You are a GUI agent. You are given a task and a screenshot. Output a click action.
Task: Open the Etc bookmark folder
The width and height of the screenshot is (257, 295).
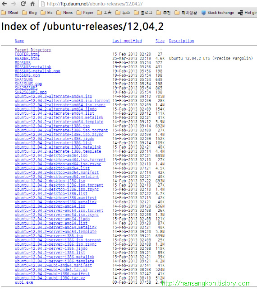click(46, 13)
